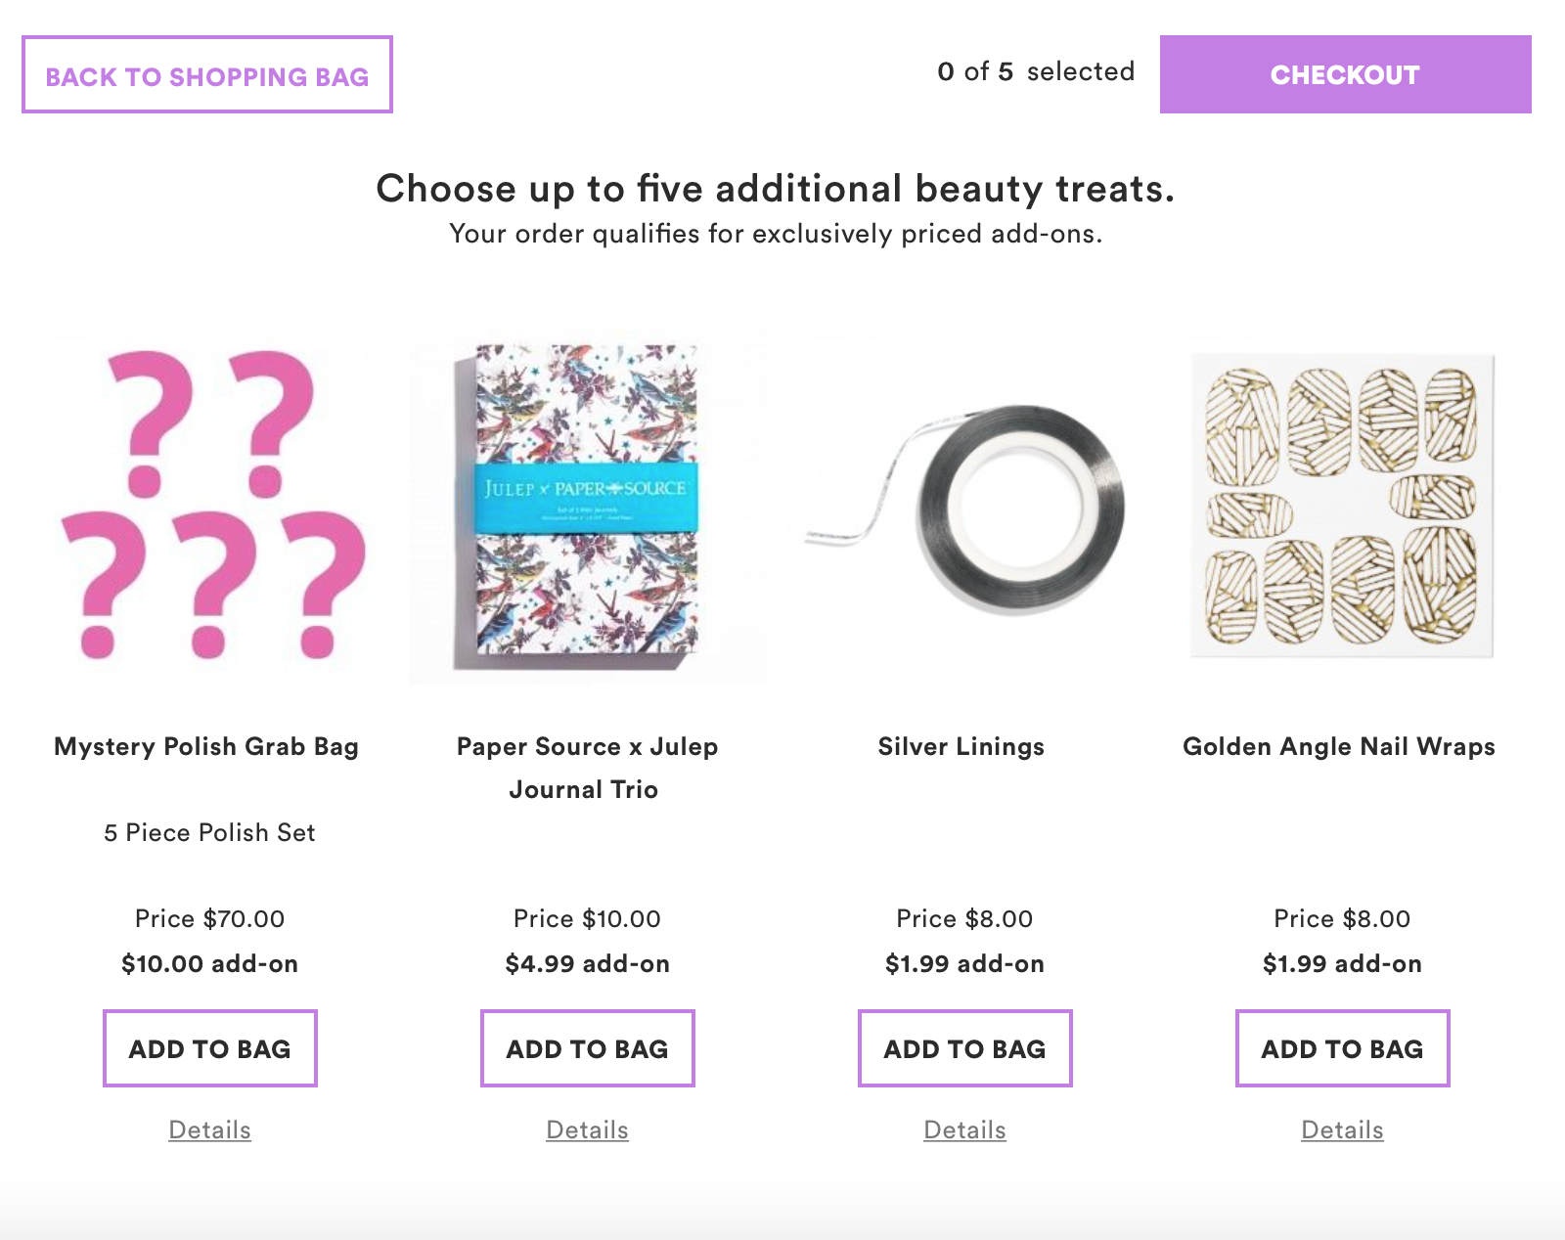Click the Paper Source x Julep title
This screenshot has height=1240, width=1565.
pyautogui.click(x=587, y=747)
